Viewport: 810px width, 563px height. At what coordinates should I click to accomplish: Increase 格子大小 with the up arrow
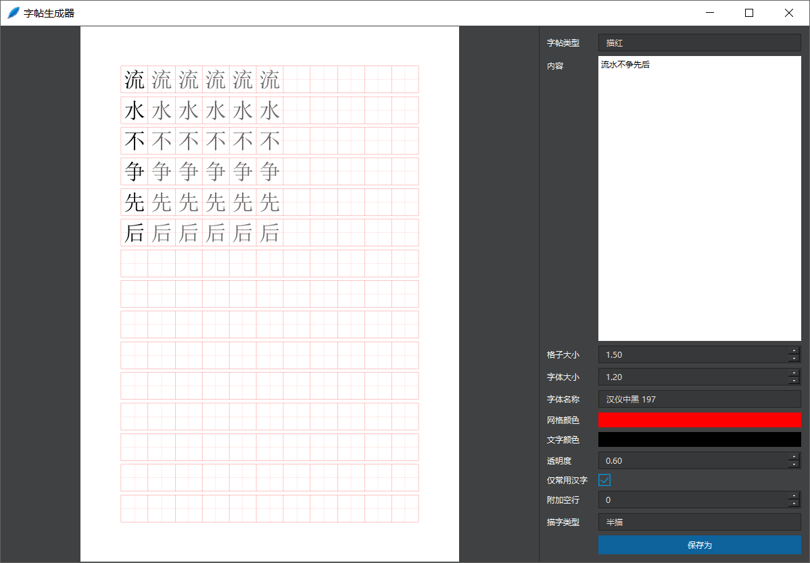point(794,350)
